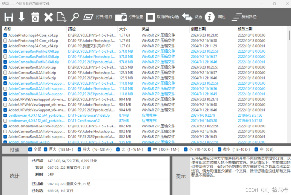Click creation date 2024/7/1 21:11:29

[204, 46]
